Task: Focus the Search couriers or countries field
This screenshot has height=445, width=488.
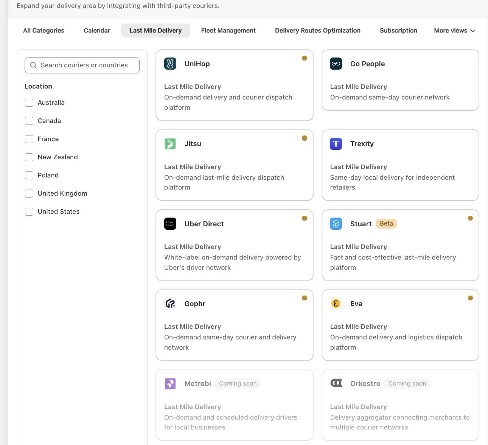Action: [x=82, y=65]
